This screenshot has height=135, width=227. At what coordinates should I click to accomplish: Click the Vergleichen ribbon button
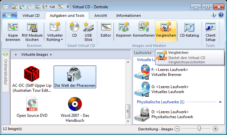(166, 31)
